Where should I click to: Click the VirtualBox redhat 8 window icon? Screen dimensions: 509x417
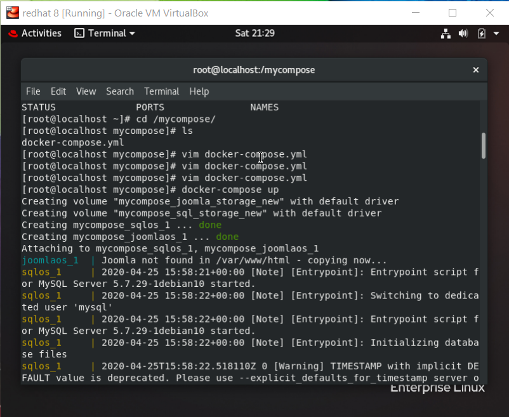[x=13, y=13]
